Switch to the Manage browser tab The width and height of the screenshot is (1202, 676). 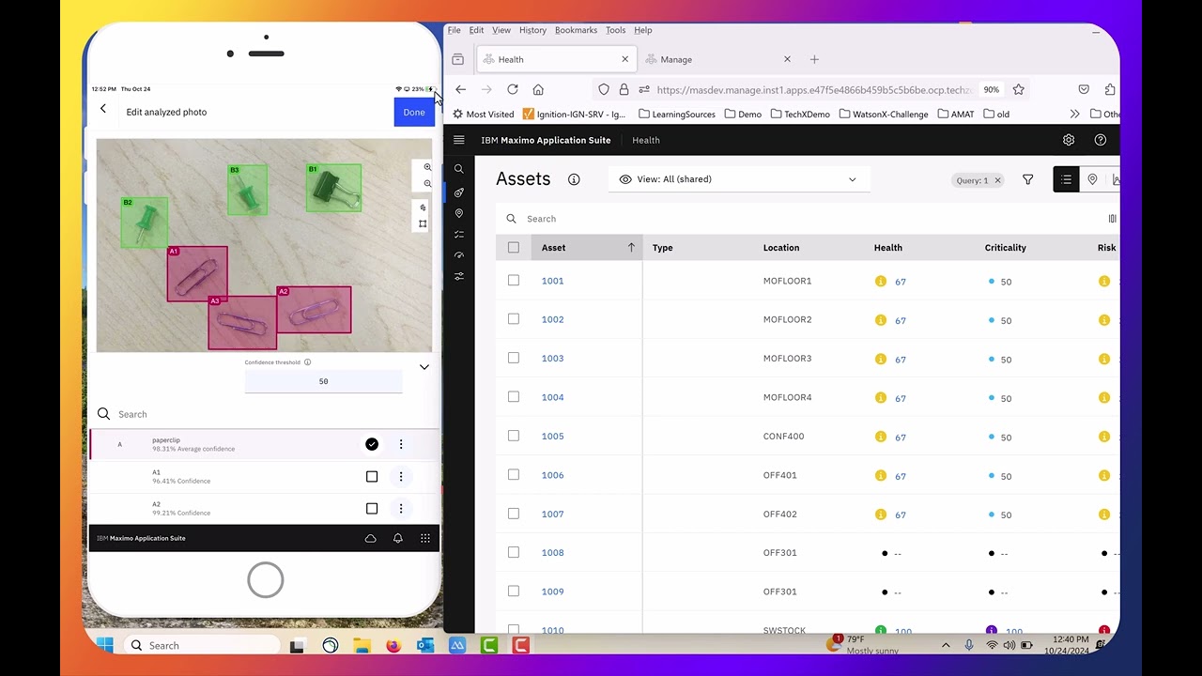tap(718, 59)
